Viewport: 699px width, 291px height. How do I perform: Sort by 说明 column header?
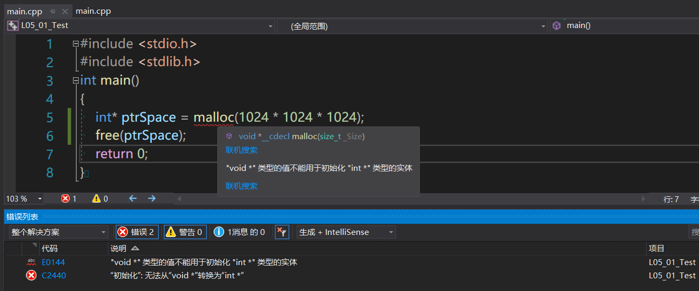(x=377, y=248)
